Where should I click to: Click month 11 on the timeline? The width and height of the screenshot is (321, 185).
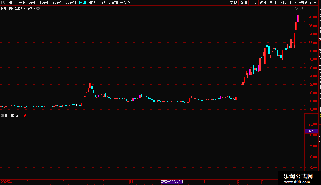pos(132,182)
